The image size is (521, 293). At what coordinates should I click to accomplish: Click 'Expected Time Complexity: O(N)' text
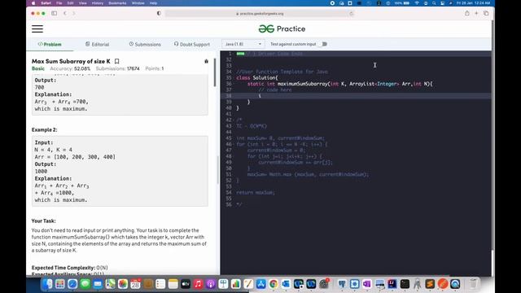click(x=69, y=268)
